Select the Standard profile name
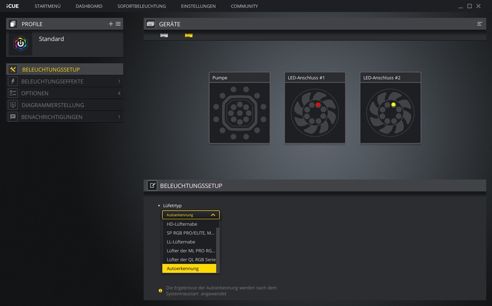The width and height of the screenshot is (492, 306). 51,39
